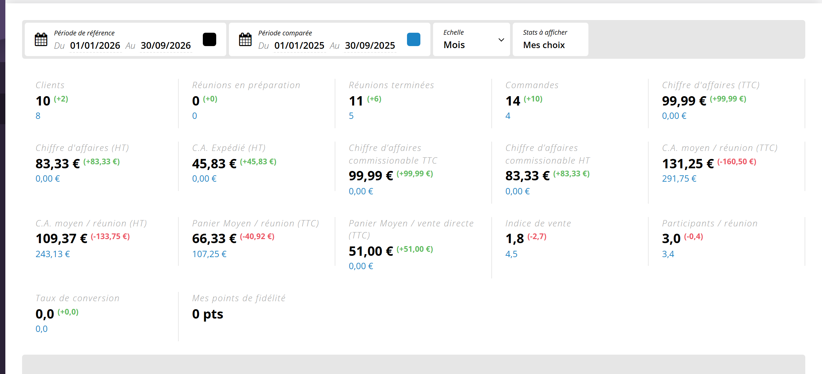
Task: Edit compared start date 01/01/2025
Action: point(299,45)
